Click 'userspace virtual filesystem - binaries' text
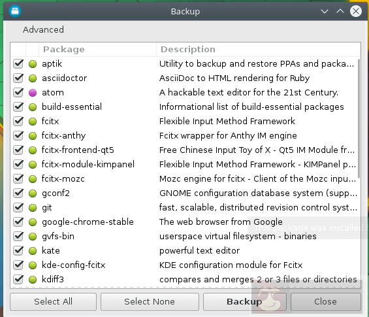The image size is (369, 317). click(x=238, y=236)
